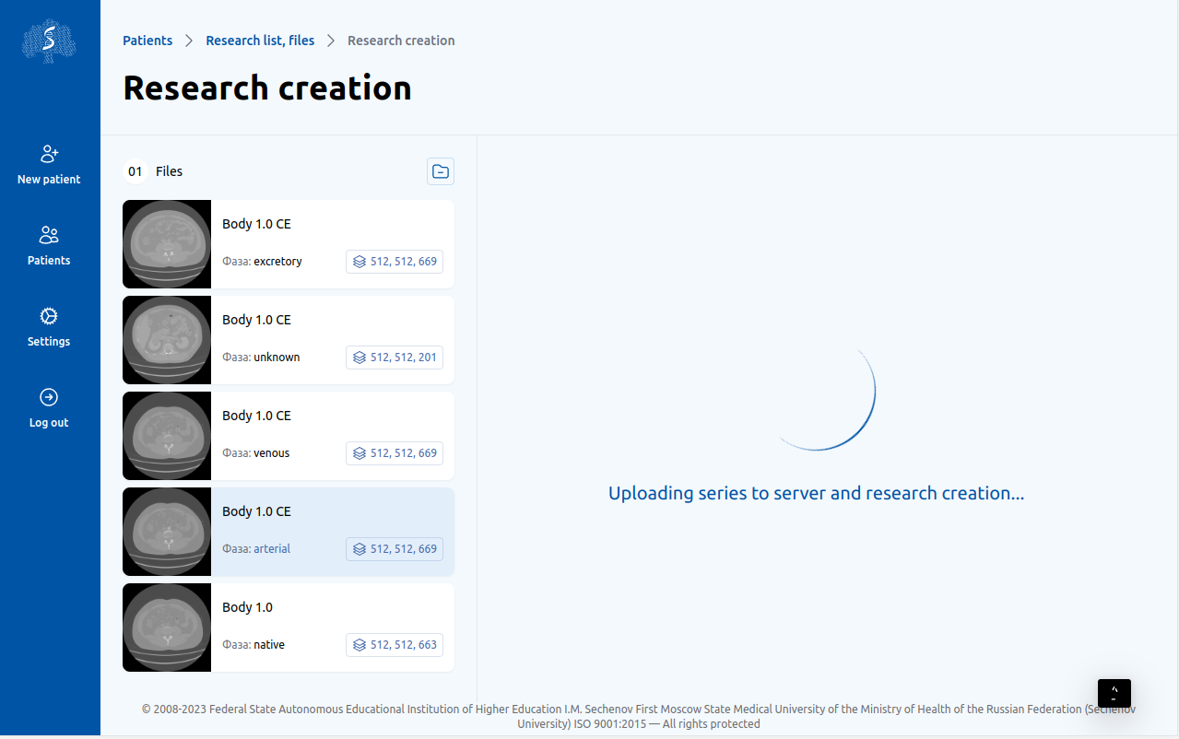Select the unknown phase series thumbnail
Image resolution: width=1179 pixels, height=739 pixels.
[167, 340]
